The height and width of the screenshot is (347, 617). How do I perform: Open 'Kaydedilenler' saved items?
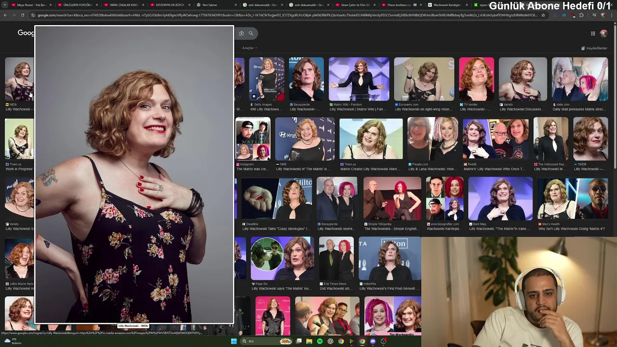(594, 48)
